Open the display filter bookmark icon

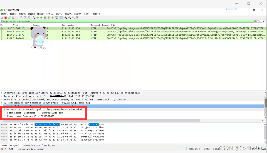pos(1,22)
